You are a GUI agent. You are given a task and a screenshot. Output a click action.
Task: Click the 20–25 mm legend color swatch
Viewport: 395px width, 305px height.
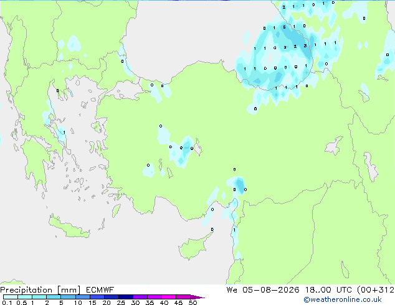112,297
